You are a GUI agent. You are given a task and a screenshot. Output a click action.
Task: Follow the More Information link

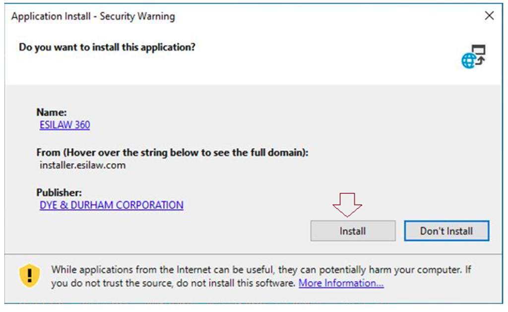tap(341, 283)
